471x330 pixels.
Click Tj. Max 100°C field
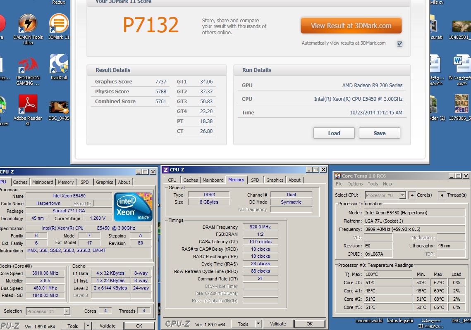point(388,274)
